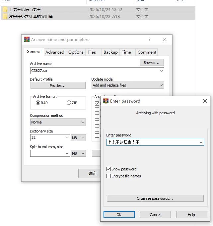The width and height of the screenshot is (213, 226).
Task: Click the WinRAR icon in Enter password title bar
Action: pyautogui.click(x=106, y=101)
